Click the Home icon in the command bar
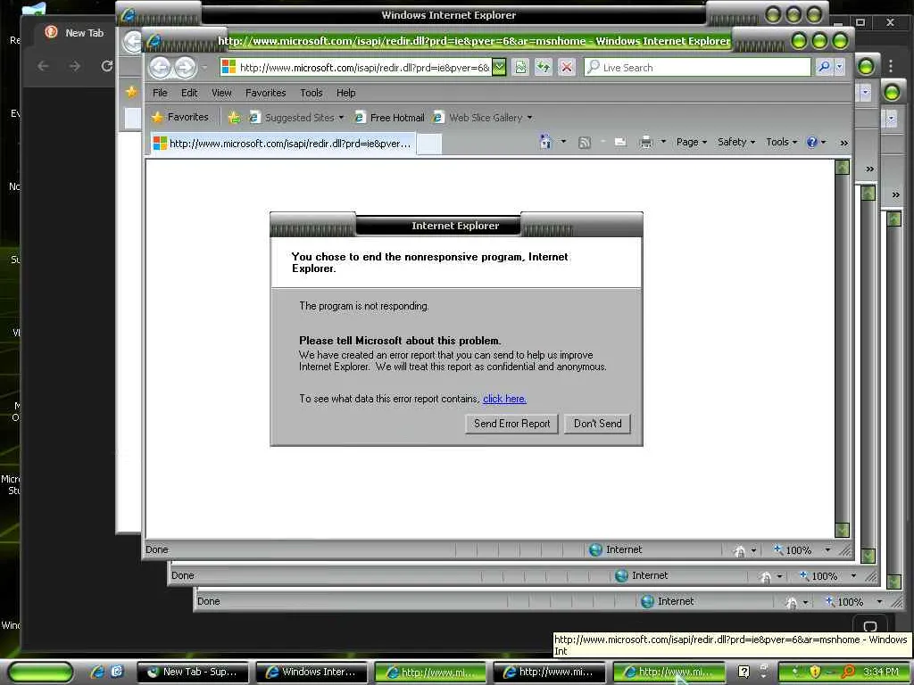This screenshot has height=685, width=914. click(x=545, y=142)
